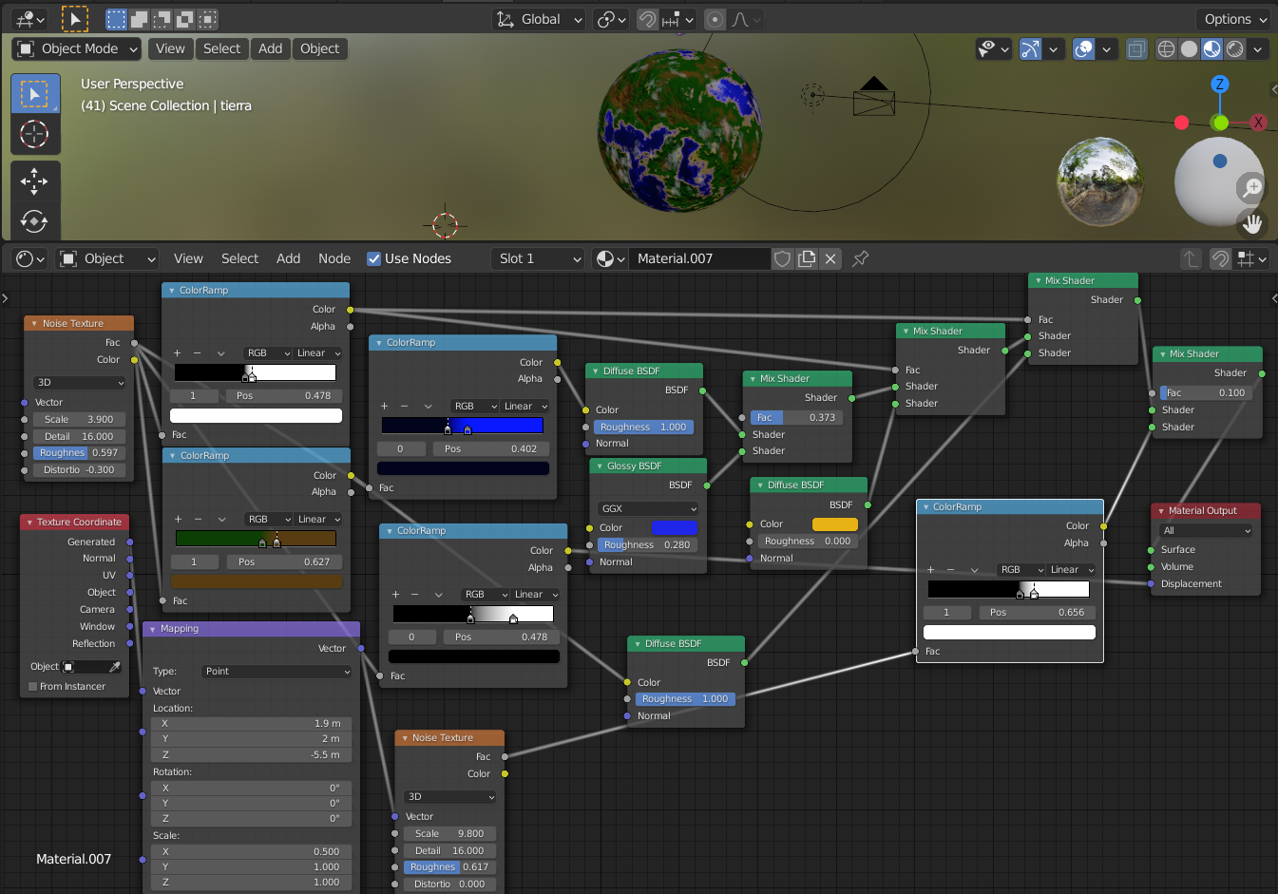This screenshot has height=894, width=1278.
Task: Open the Object menu beside viewport Add
Action: pos(319,48)
